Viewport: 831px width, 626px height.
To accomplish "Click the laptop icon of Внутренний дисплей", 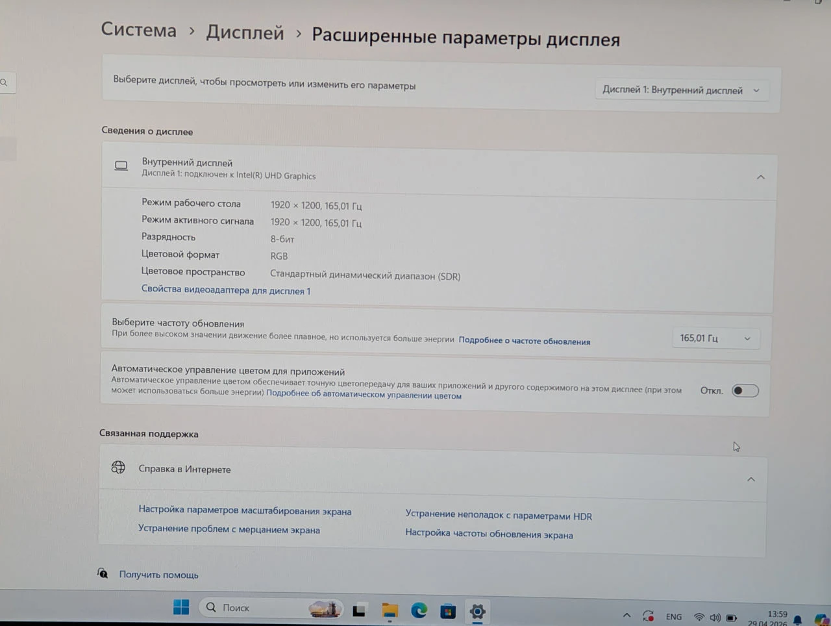I will 121,166.
